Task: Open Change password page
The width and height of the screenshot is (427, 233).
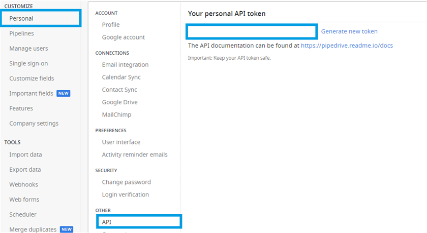Action: tap(126, 182)
